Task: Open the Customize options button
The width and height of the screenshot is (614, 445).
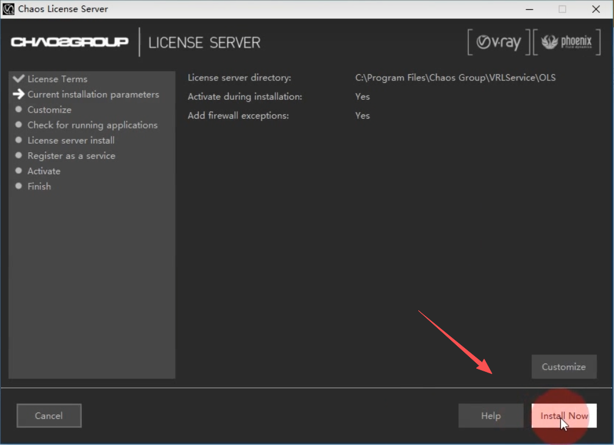Action: (563, 366)
